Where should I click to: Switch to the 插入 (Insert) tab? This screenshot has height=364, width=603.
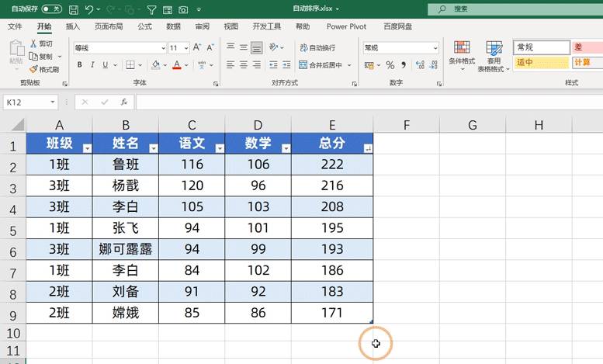73,26
